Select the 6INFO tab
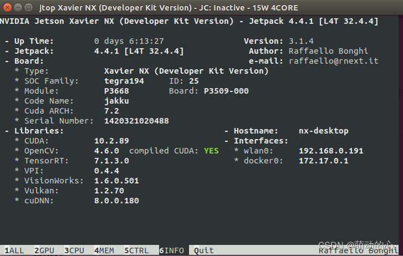This screenshot has height=256, width=403. (171, 250)
